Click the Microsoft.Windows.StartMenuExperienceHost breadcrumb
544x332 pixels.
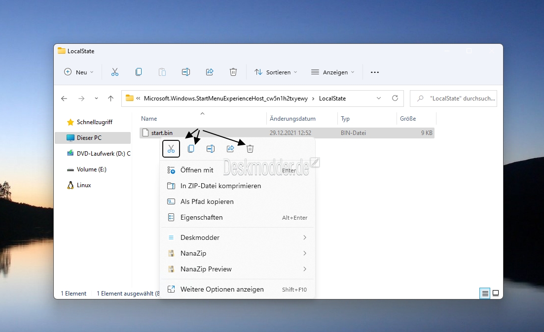point(226,99)
